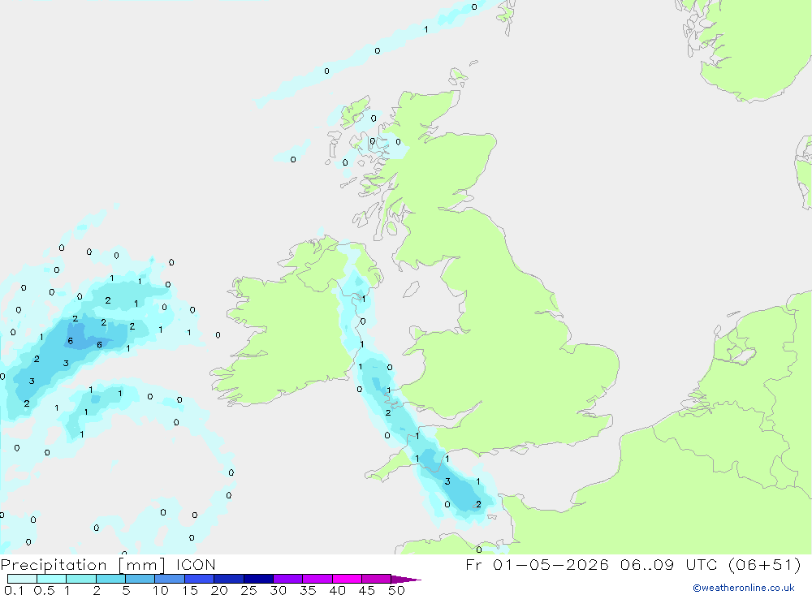Screen dimensions: 812x595
Task: Click the 45–50 mm legend swatch
Action: [377, 579]
